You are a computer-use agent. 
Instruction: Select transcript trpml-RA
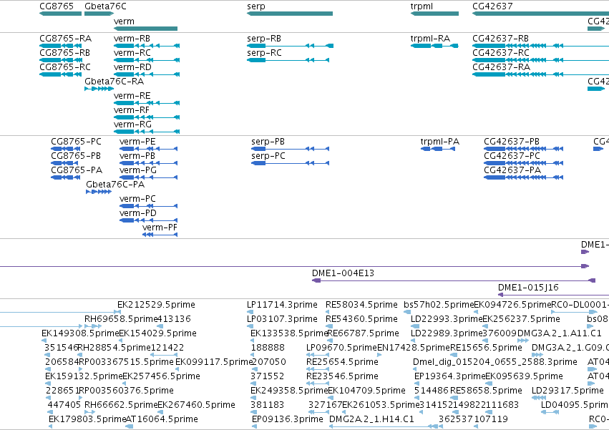[x=434, y=46]
